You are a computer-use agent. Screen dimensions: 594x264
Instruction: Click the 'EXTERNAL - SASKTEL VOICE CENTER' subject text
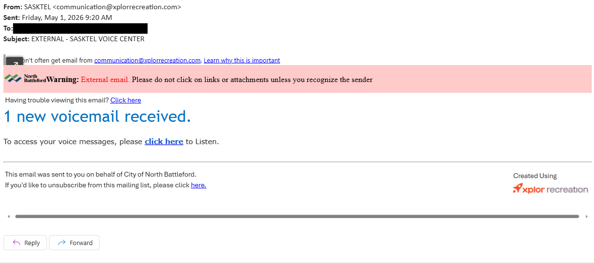(x=88, y=39)
